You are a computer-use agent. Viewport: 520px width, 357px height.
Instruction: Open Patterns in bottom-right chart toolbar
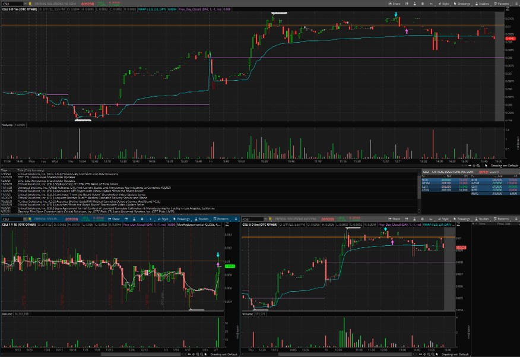click(x=501, y=219)
